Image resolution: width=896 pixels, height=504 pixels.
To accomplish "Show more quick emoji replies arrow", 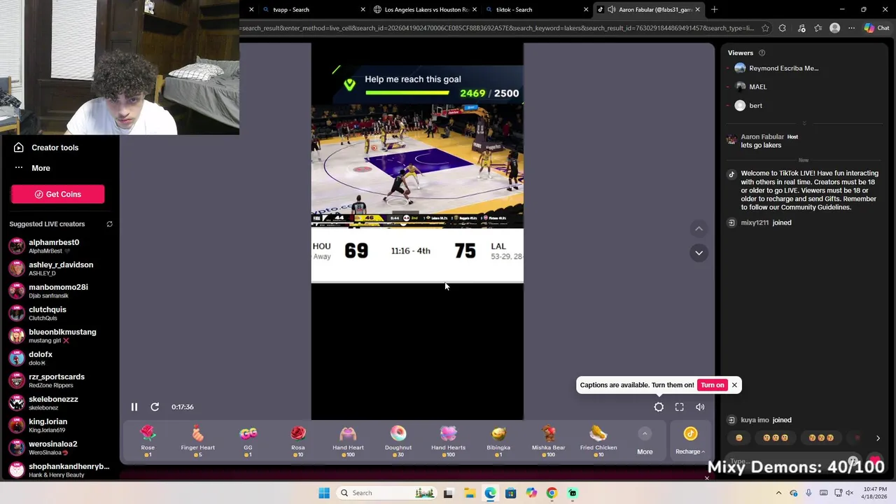I will coord(878,438).
